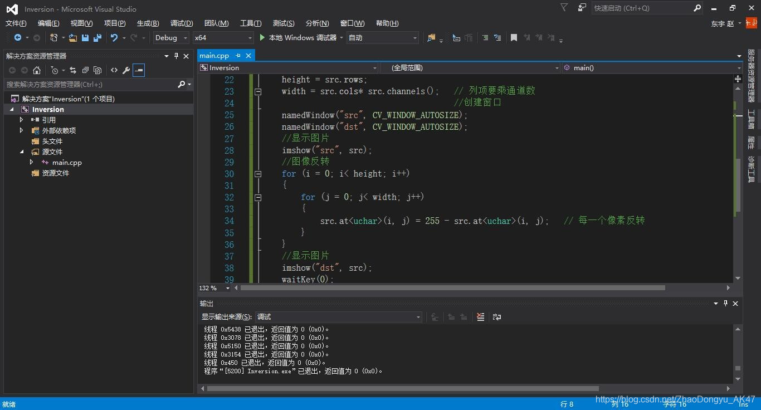Expand the main.cpp tree node
The image size is (761, 410).
coord(32,162)
